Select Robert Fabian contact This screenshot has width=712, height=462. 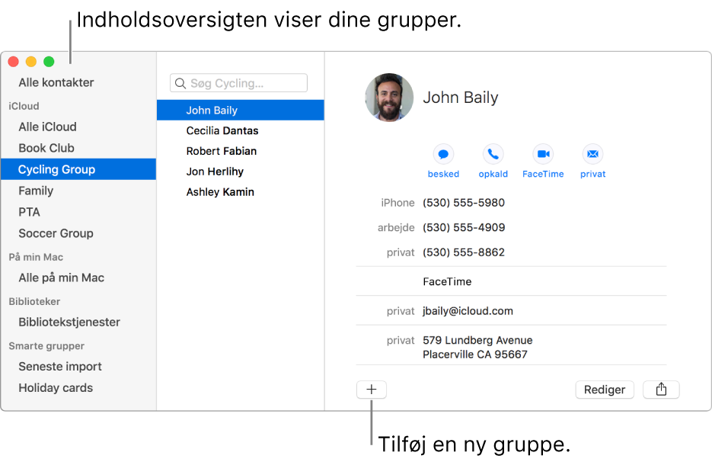[222, 151]
